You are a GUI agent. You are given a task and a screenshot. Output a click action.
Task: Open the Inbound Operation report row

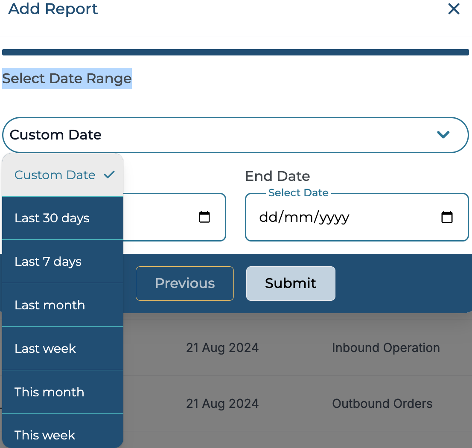point(385,348)
